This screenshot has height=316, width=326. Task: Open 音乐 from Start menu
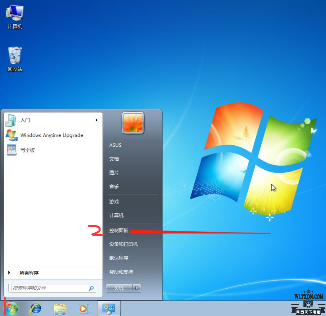click(114, 186)
